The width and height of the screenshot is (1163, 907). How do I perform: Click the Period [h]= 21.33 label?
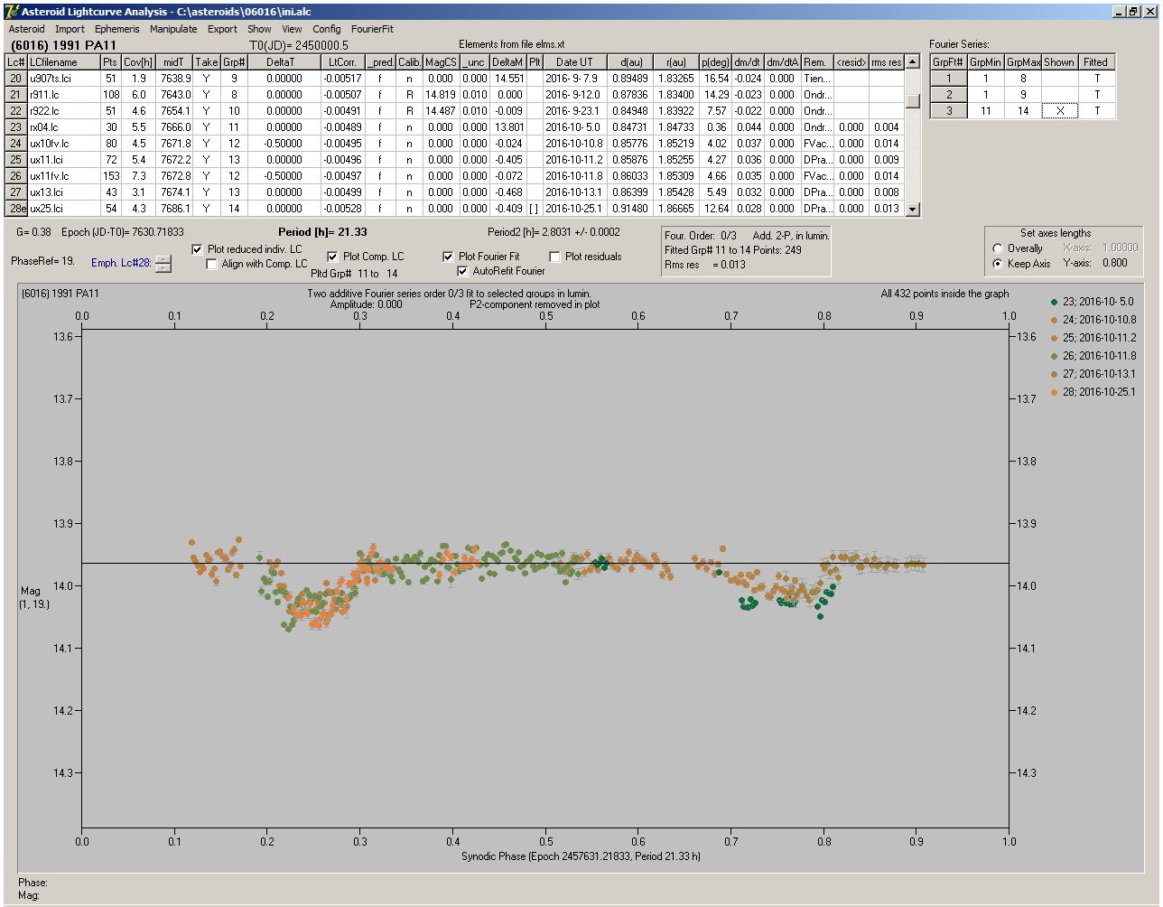(322, 232)
